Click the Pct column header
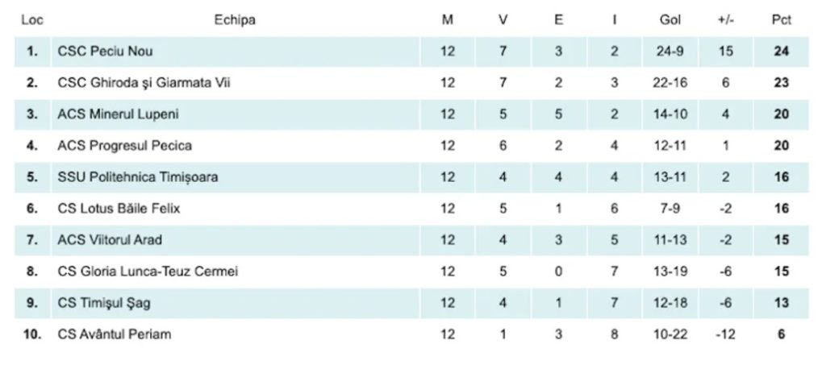 coord(781,20)
